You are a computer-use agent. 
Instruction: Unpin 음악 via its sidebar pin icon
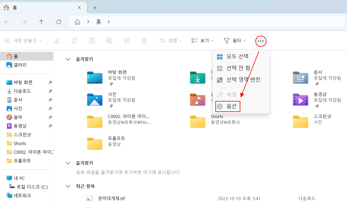(50, 117)
